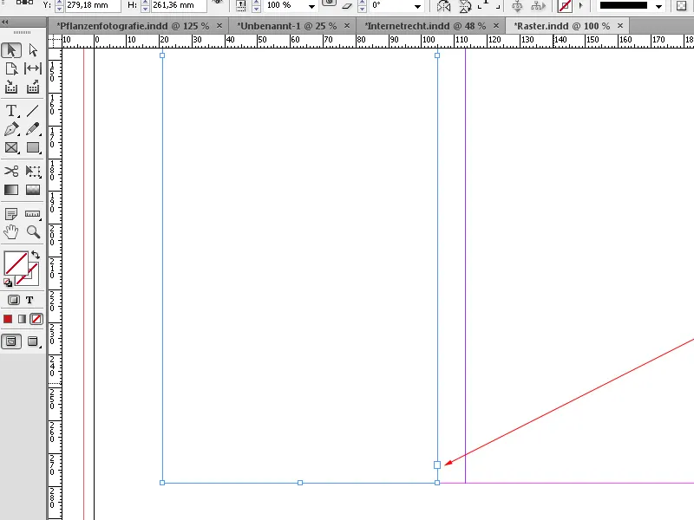Select the Zoom tool
694x520 pixels.
pos(33,232)
